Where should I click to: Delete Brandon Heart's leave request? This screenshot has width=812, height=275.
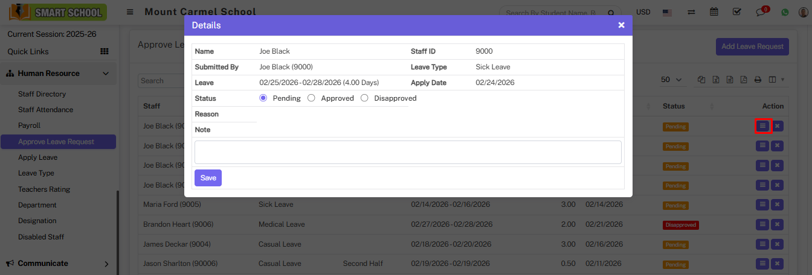[x=778, y=224]
